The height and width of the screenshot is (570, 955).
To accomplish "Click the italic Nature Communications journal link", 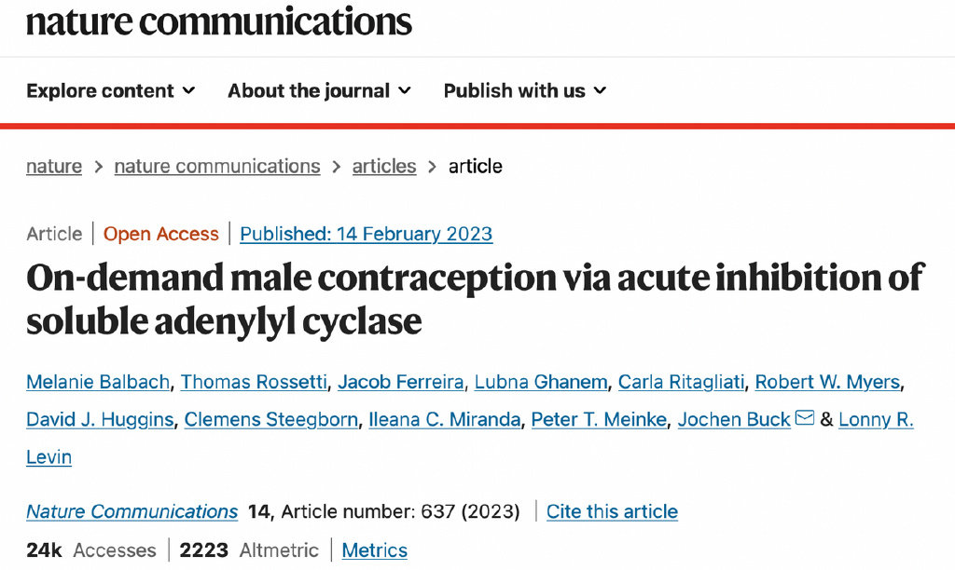I will [131, 511].
